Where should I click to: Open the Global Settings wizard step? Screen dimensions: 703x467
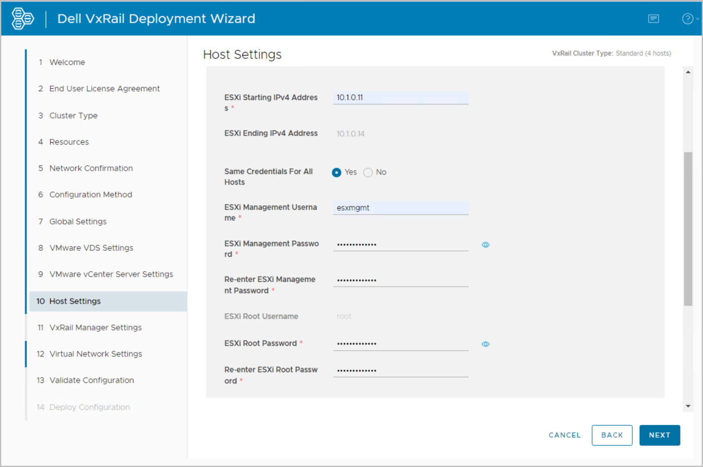tap(78, 222)
